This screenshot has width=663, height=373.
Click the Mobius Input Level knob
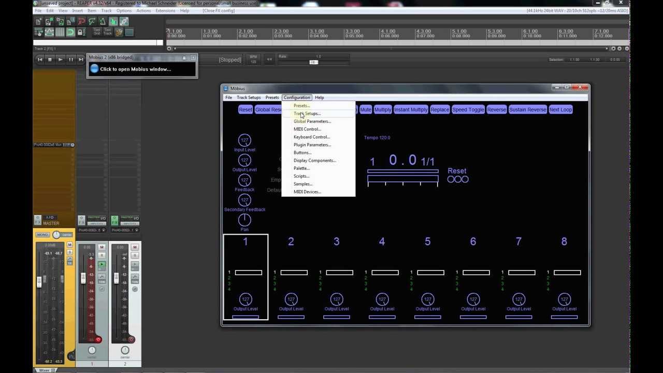244,140
